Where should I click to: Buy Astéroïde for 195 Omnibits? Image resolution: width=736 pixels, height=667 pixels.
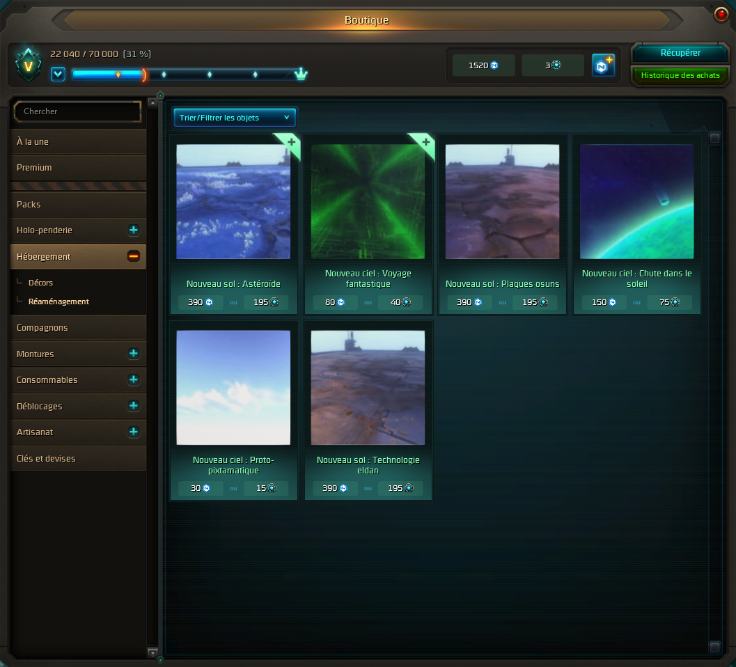point(266,302)
